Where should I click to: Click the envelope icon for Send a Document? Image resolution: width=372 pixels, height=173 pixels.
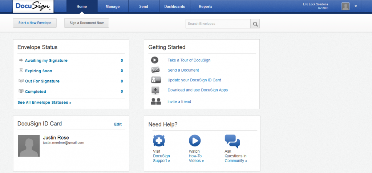point(155,70)
